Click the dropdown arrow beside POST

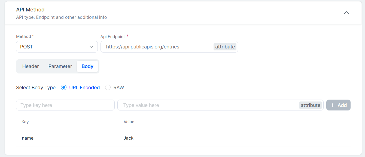point(91,47)
